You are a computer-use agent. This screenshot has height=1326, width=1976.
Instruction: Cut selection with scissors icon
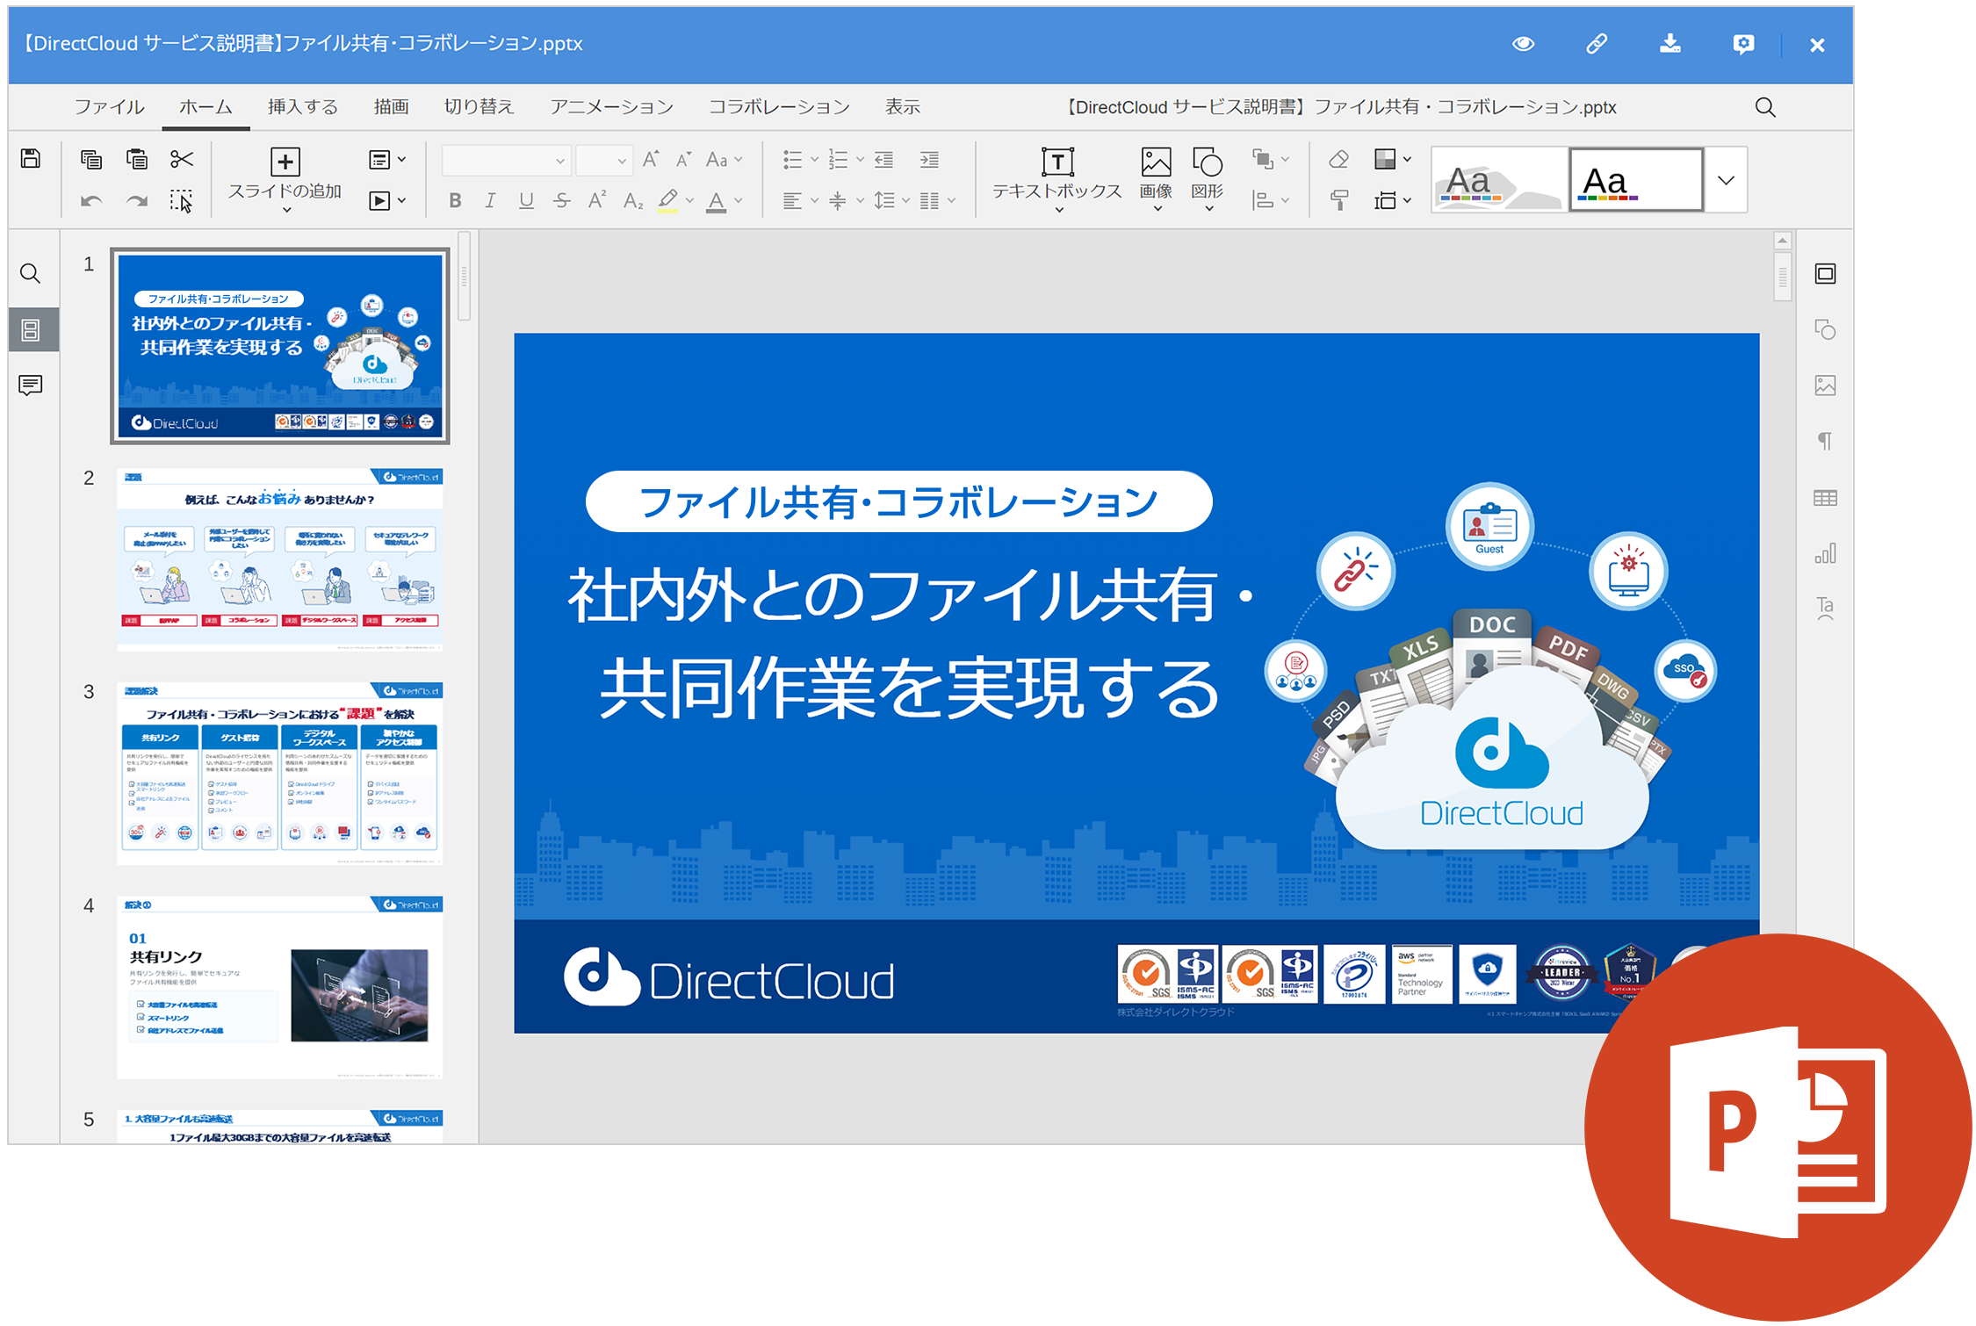(x=182, y=159)
